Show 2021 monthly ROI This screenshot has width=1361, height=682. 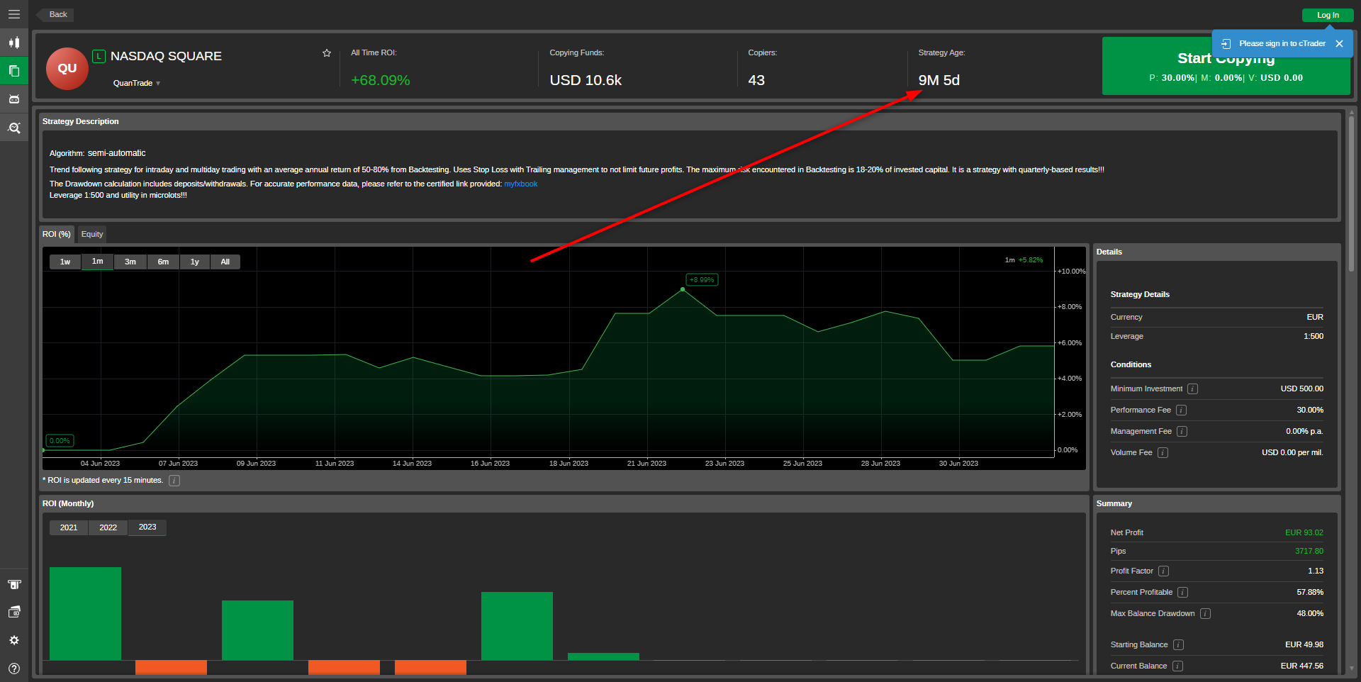pyautogui.click(x=69, y=527)
